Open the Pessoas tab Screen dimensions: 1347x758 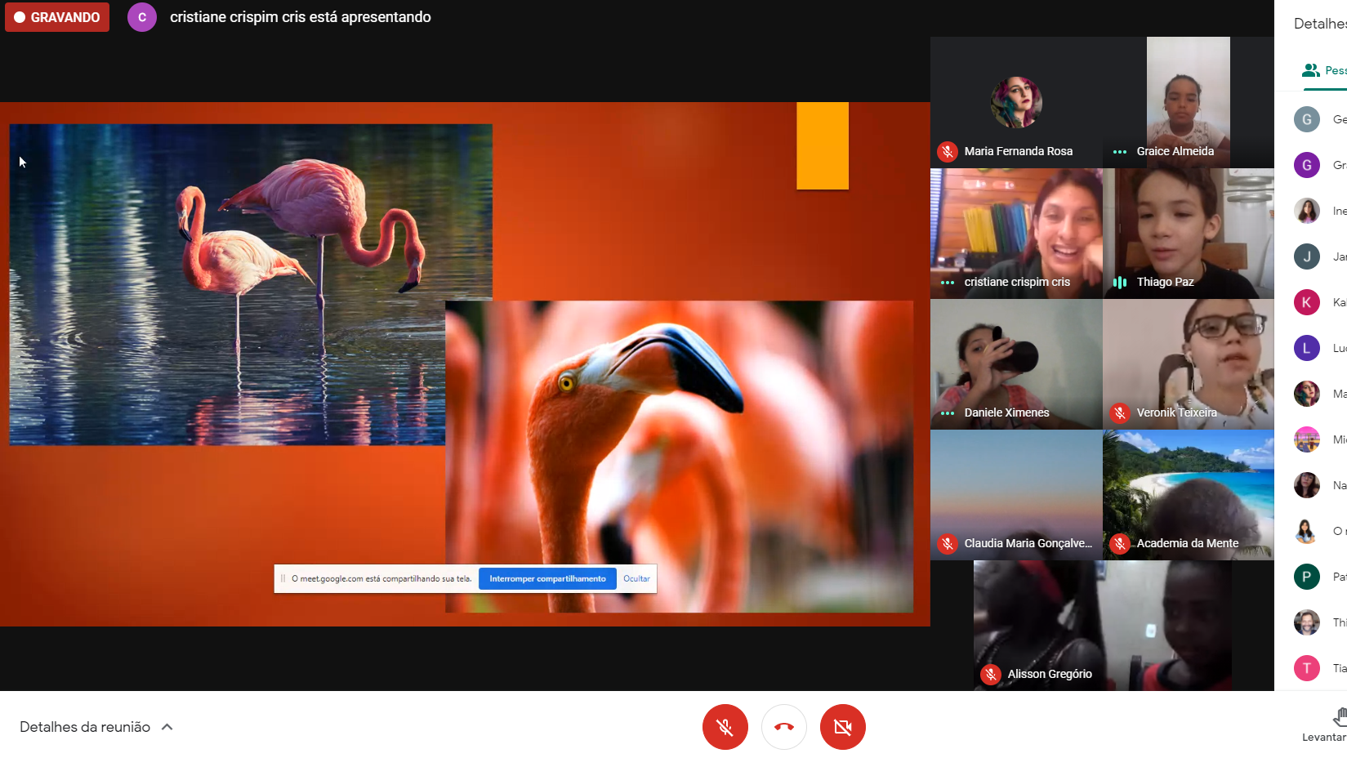pos(1323,70)
